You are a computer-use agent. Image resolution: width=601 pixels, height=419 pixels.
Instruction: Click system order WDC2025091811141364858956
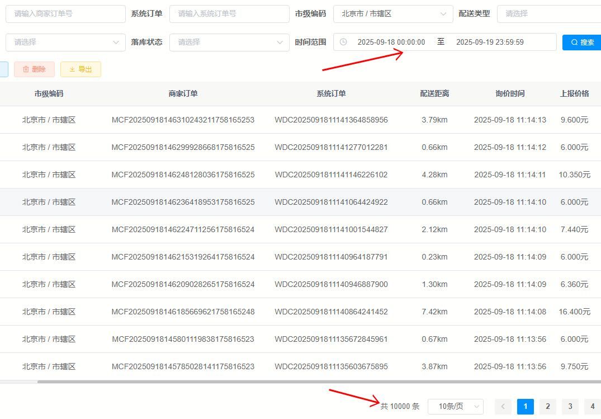pyautogui.click(x=331, y=120)
